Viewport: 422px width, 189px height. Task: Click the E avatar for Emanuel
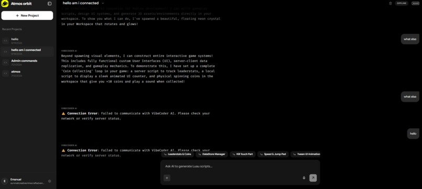[x=5, y=181]
